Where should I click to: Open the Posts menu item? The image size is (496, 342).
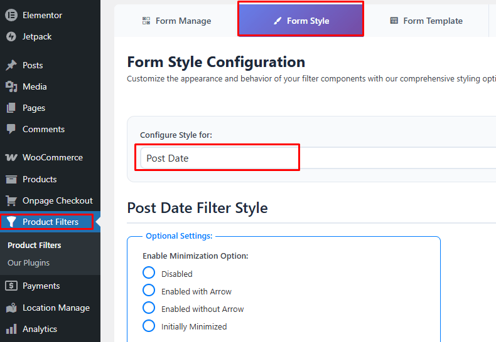pyautogui.click(x=50, y=65)
